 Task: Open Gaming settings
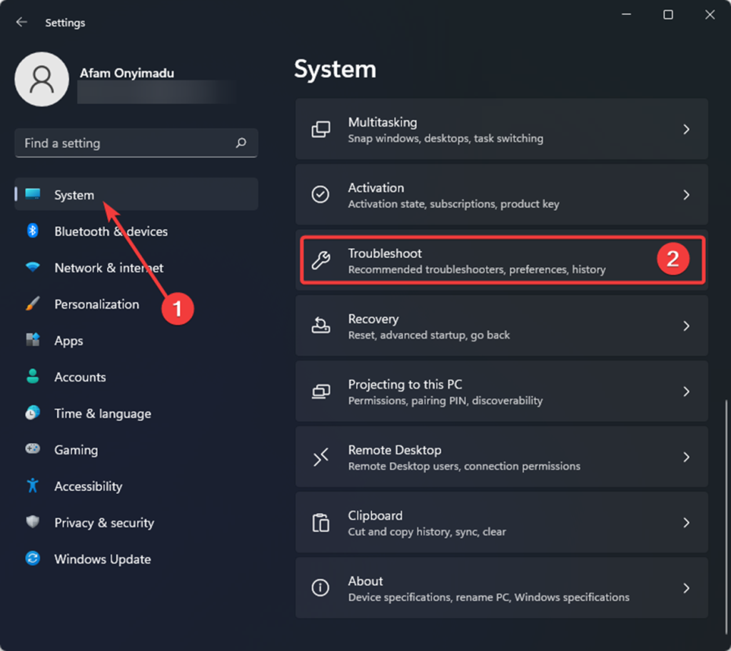136,449
